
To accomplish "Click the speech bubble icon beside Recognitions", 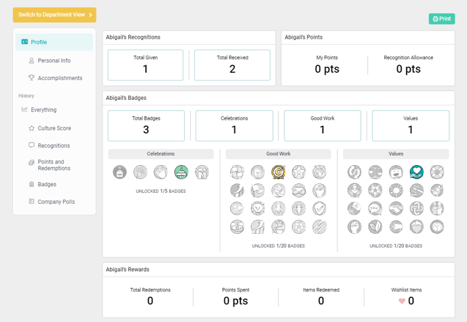I will [x=31, y=145].
